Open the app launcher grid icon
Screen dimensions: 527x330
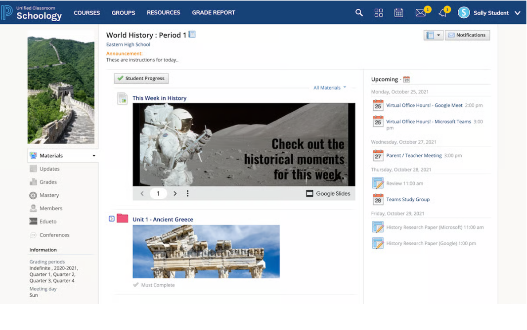click(x=378, y=12)
